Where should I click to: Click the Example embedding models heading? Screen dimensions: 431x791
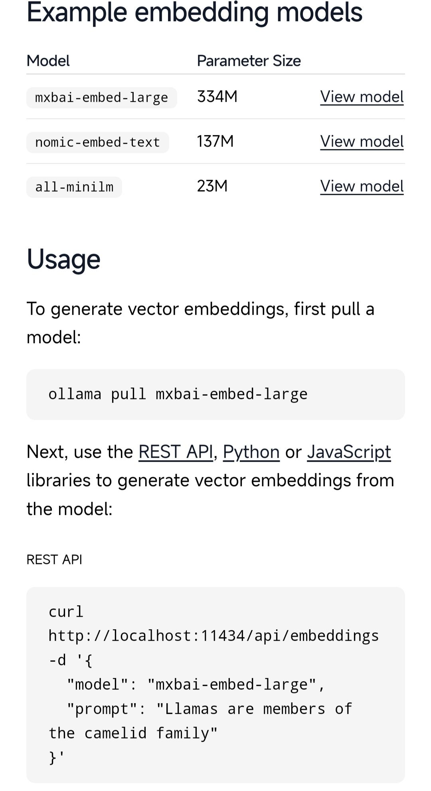194,13
